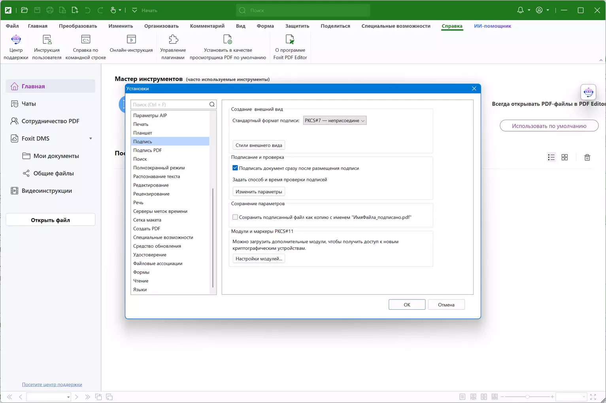Screen dimensions: 606x403
Task: Click the top Поиск search box
Action: pyautogui.click(x=303, y=10)
